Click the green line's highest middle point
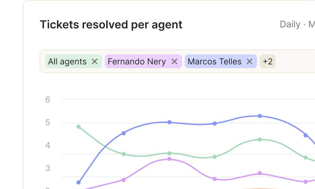Viewport: 315px width, 189px height. point(260,139)
